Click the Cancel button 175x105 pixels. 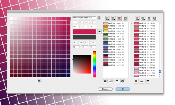(x=105, y=89)
